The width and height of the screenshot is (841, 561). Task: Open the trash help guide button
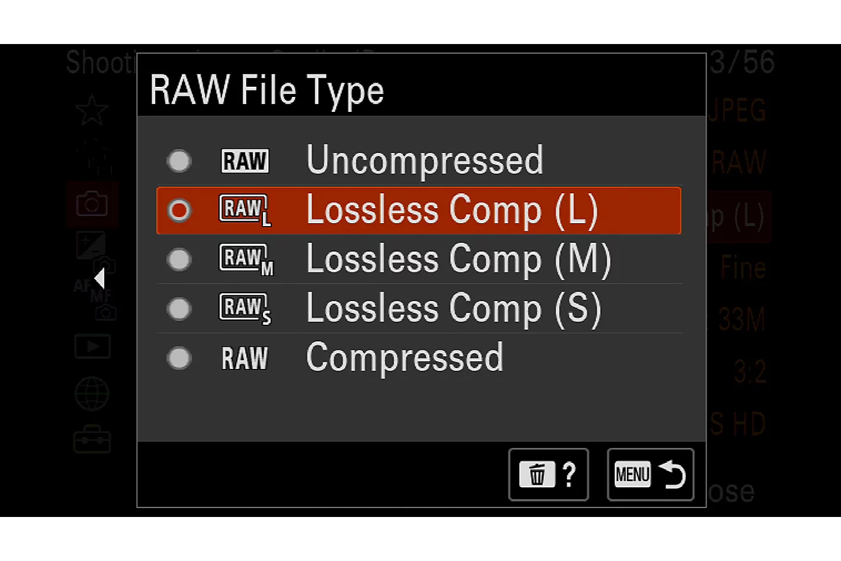pos(548,474)
